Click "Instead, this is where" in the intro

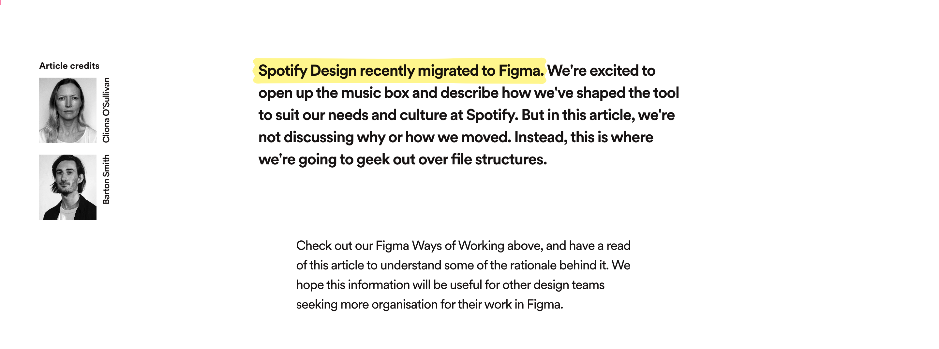tap(584, 138)
